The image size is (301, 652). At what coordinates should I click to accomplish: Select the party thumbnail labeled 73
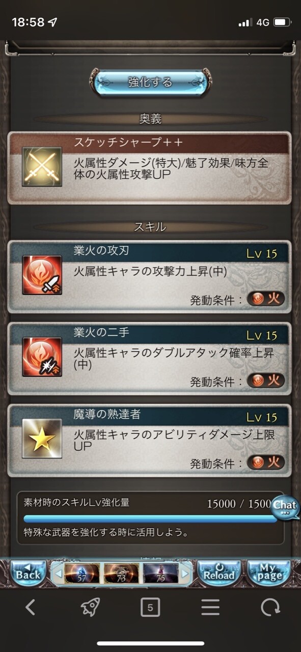coord(121,573)
